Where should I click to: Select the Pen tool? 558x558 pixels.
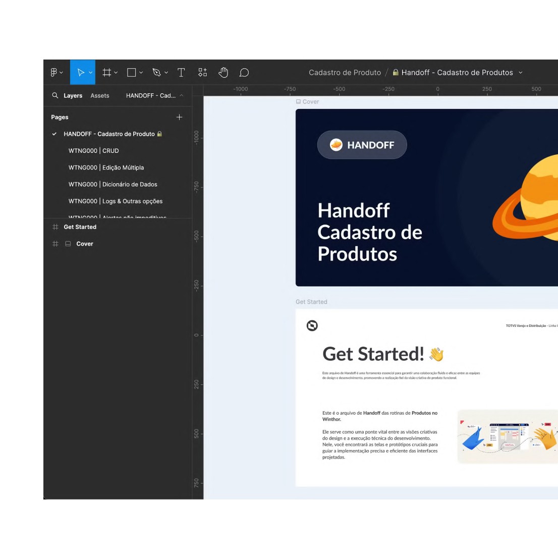point(156,73)
